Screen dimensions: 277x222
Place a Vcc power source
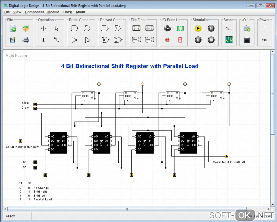tap(265, 40)
